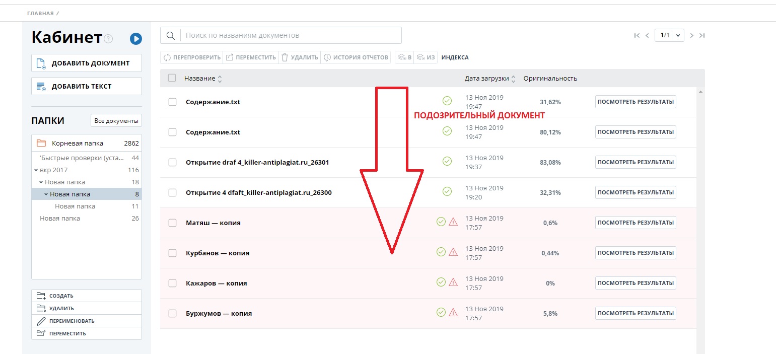Image resolution: width=776 pixels, height=354 pixels.
Task: Focus the document name search field
Action: (x=291, y=35)
